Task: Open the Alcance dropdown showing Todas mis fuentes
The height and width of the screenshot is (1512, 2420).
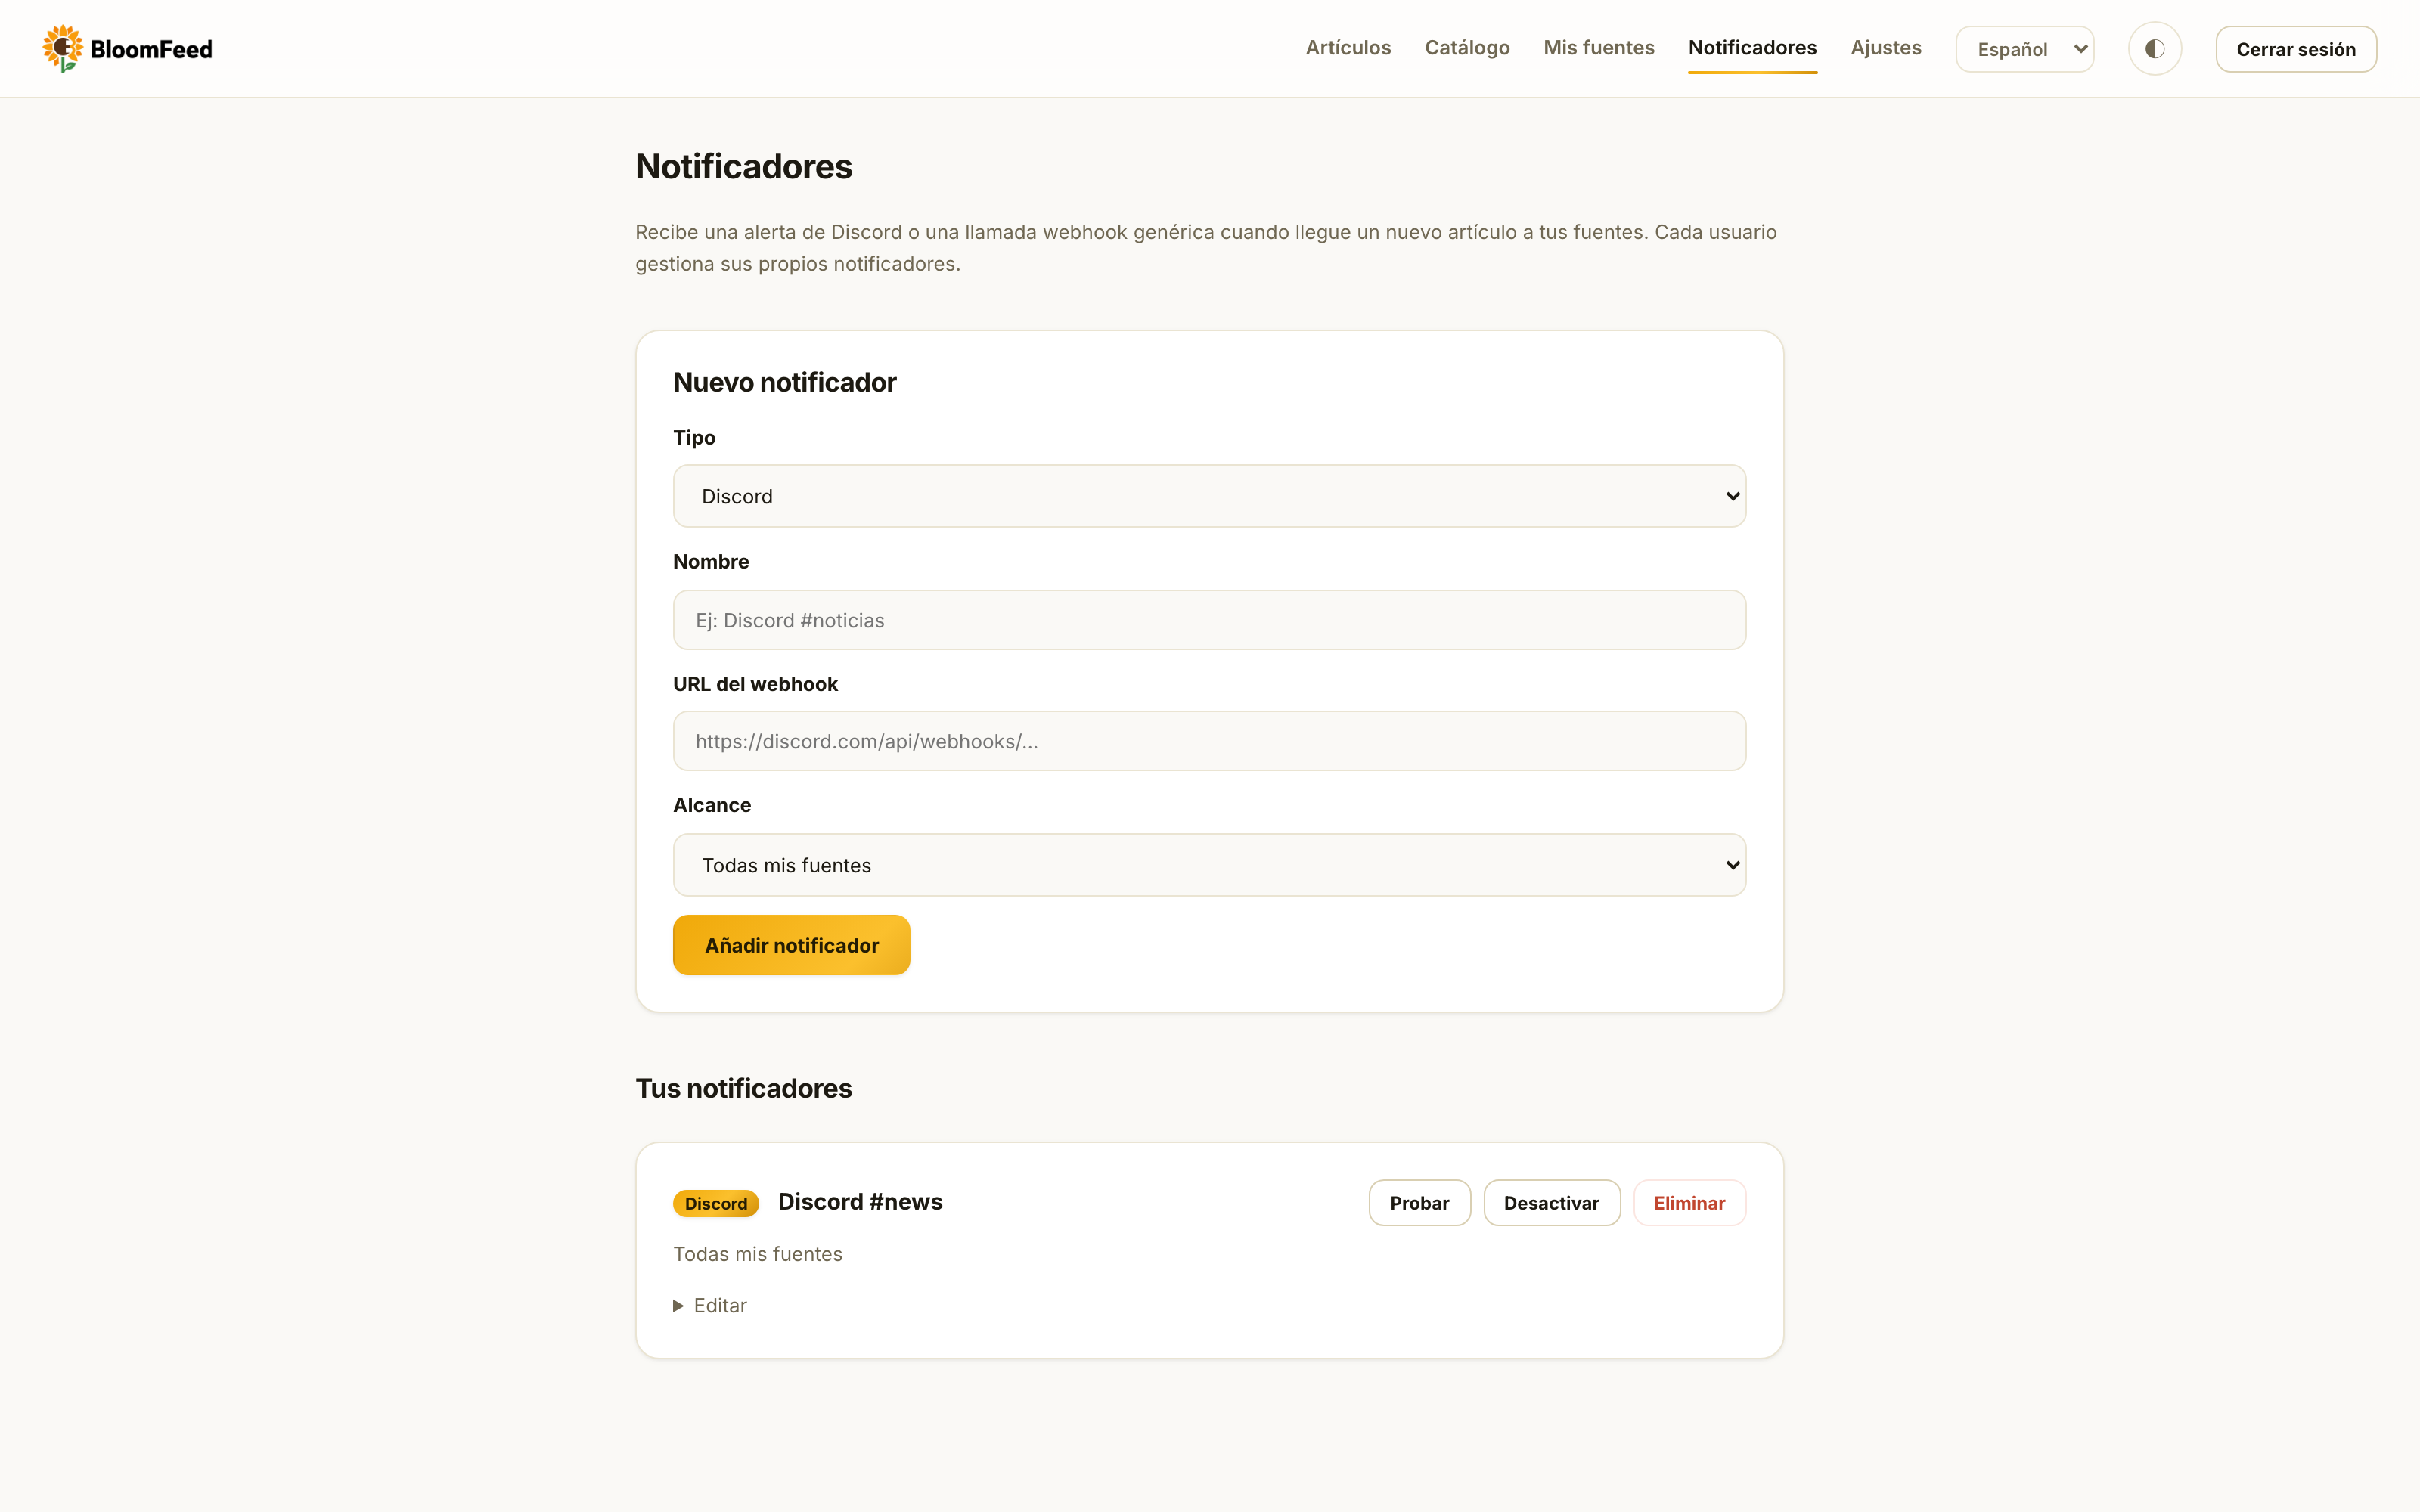Action: coord(1209,865)
